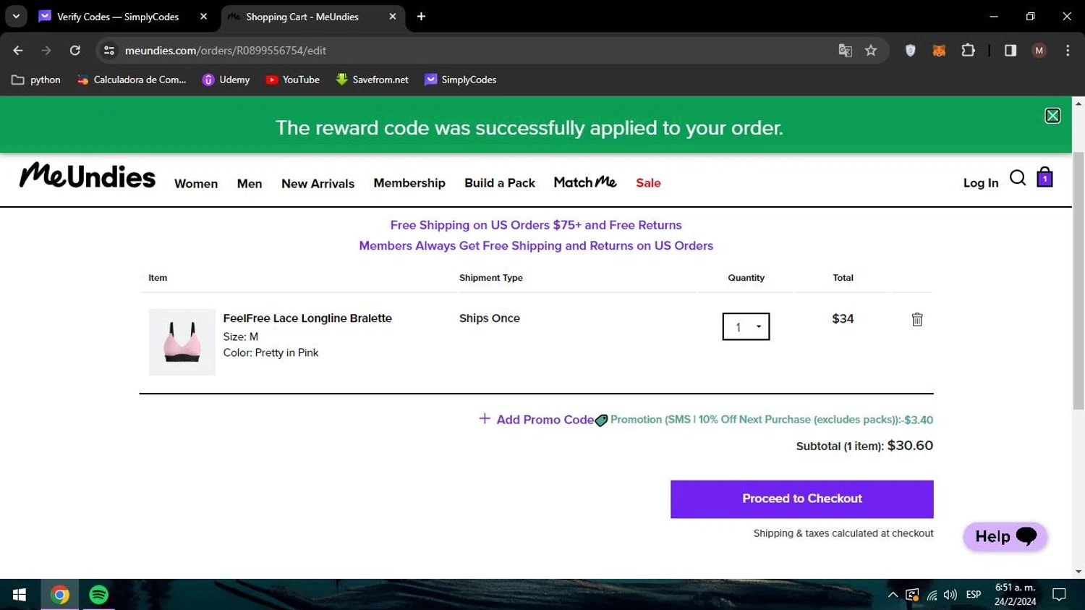Open the Sale section

648,183
